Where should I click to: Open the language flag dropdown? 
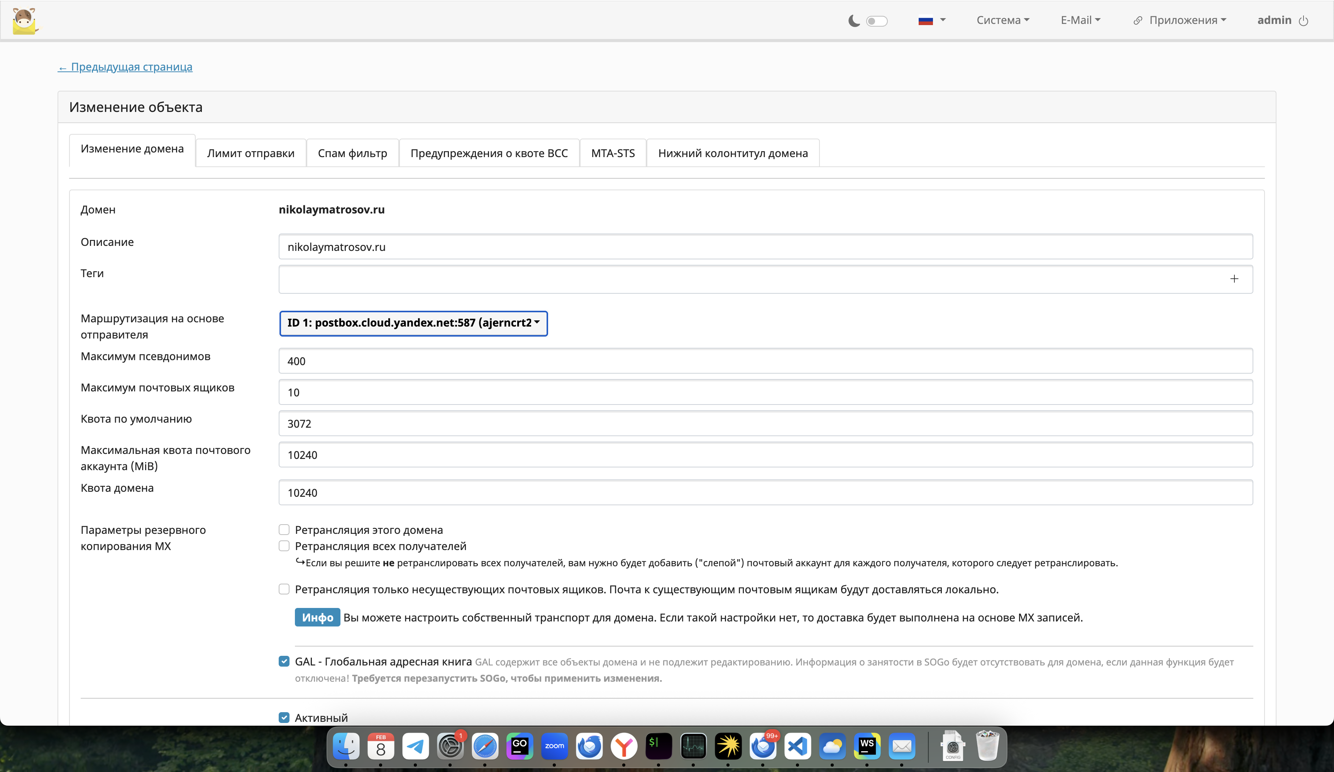[932, 20]
